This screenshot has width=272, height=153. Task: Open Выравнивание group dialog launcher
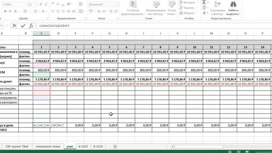point(85,18)
